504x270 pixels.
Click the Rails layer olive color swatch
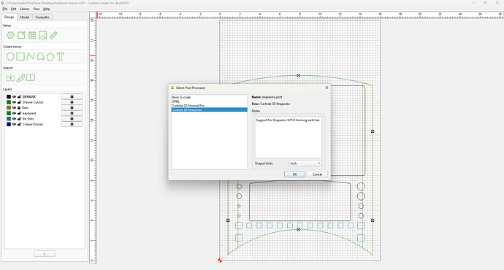click(9, 107)
